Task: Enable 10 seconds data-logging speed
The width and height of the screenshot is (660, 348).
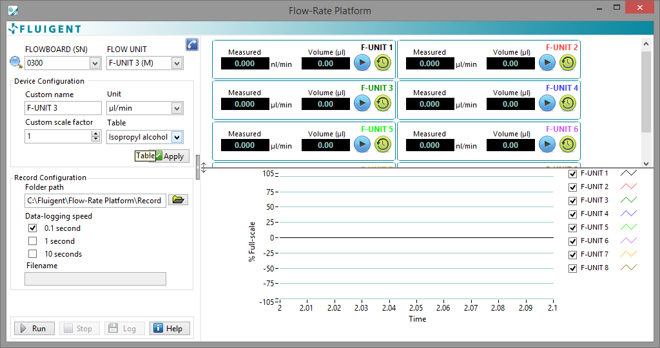Action: [32, 253]
